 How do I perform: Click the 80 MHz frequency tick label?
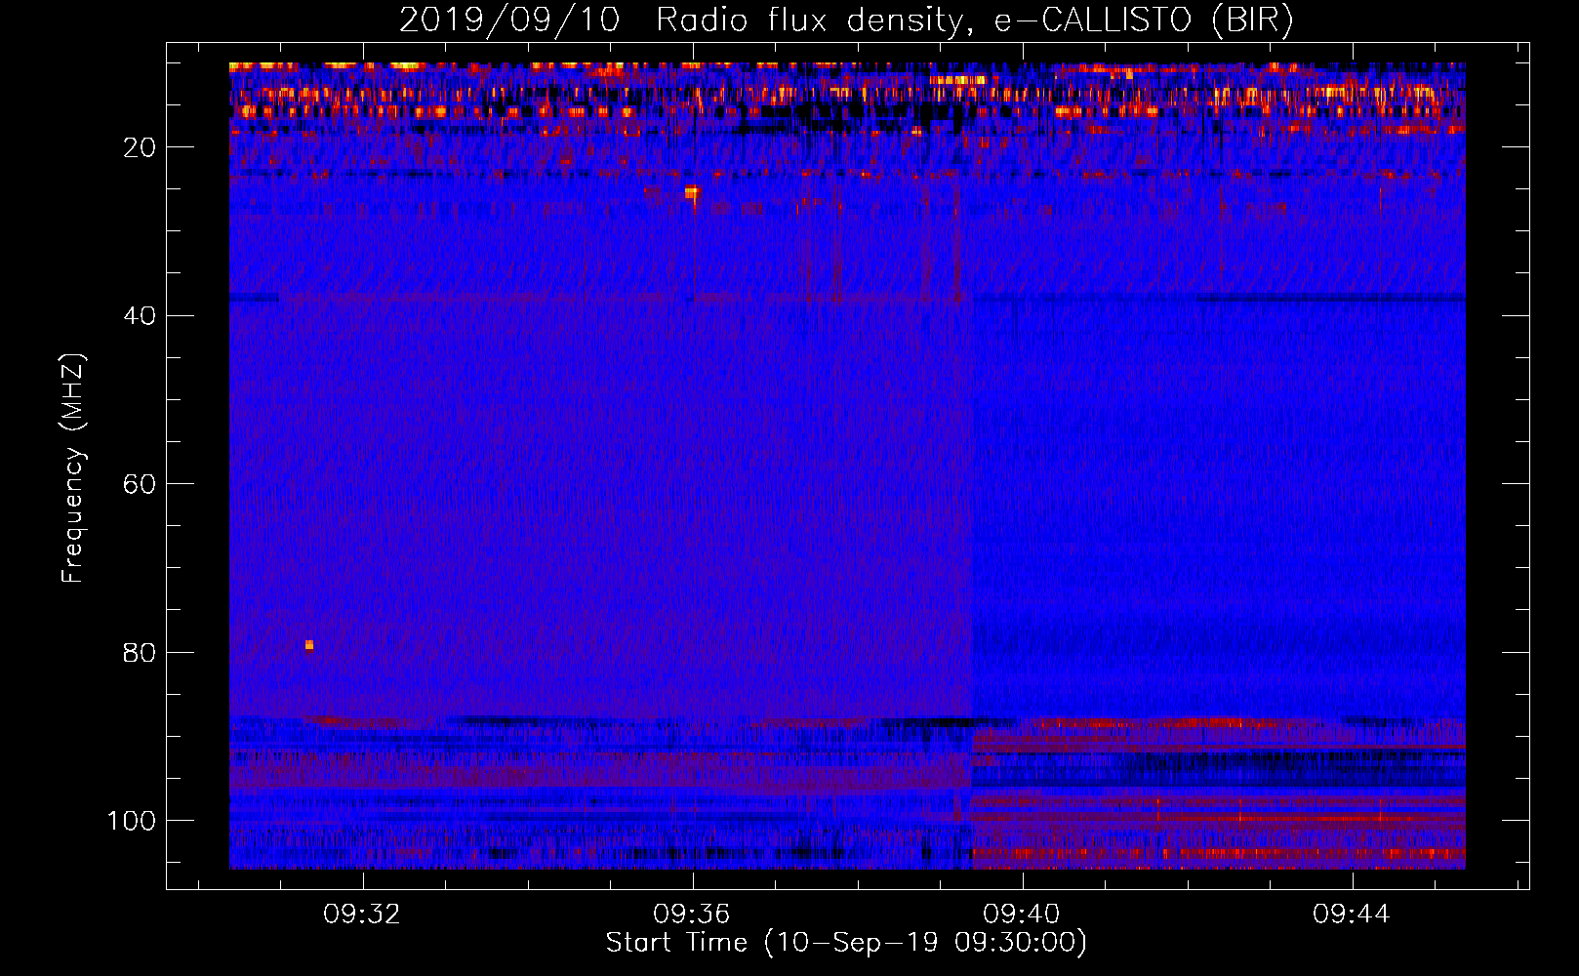pos(140,653)
